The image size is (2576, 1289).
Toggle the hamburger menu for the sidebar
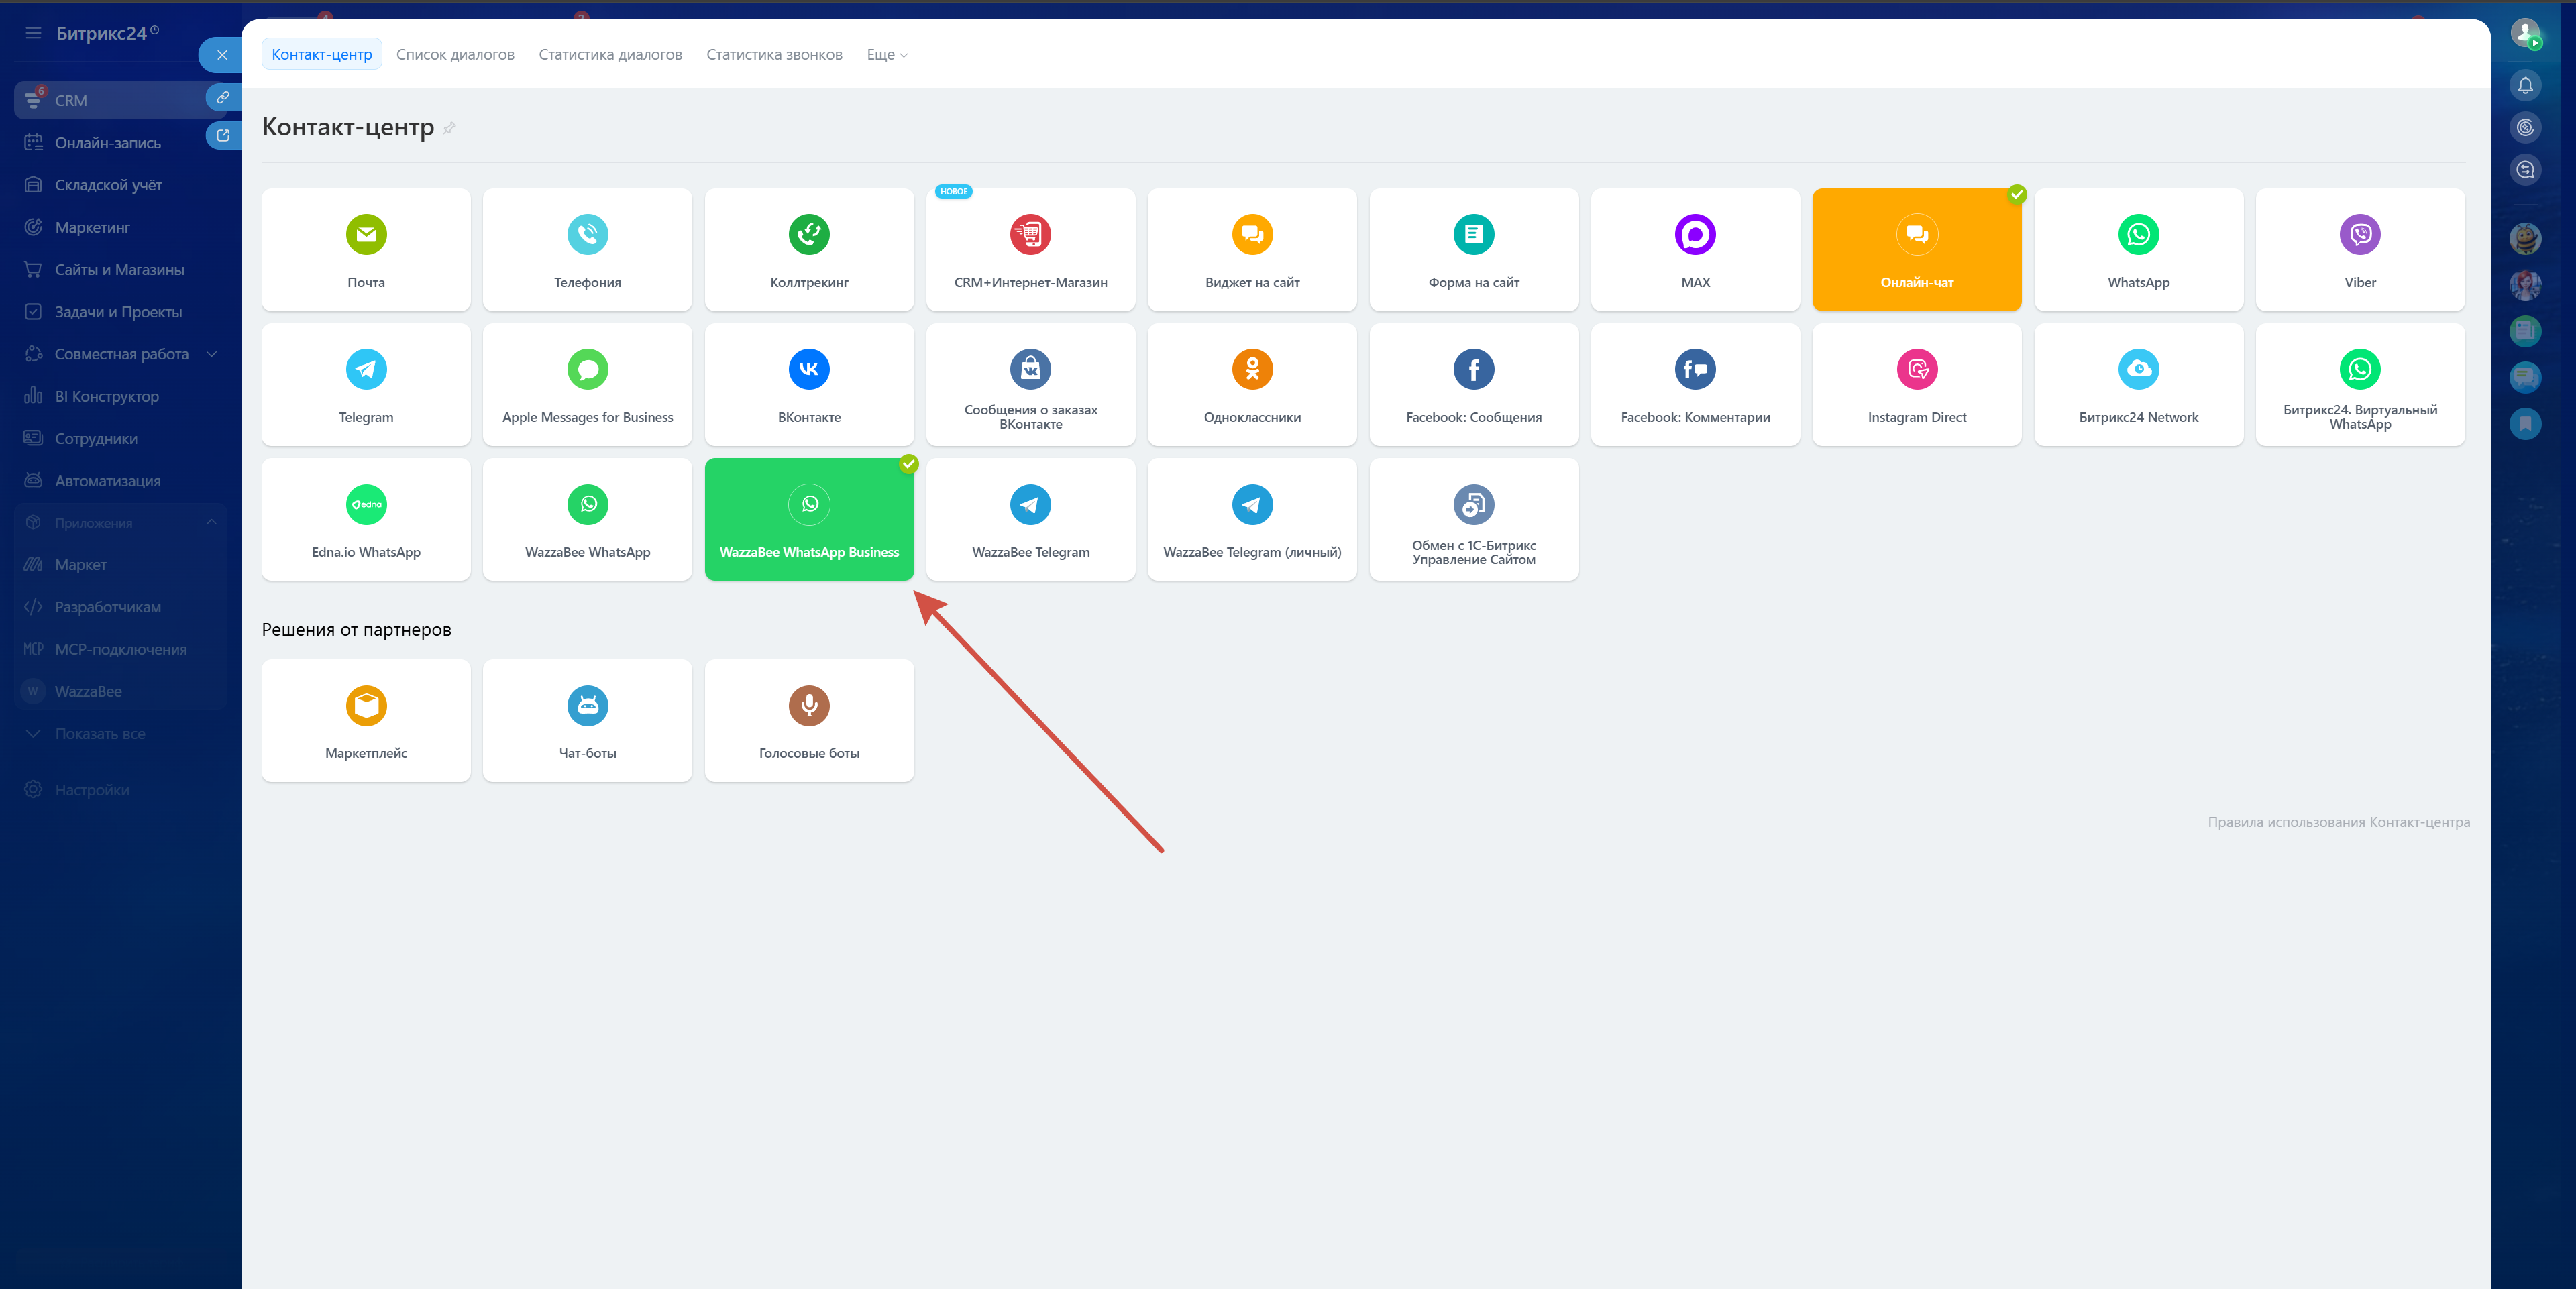coord(33,33)
